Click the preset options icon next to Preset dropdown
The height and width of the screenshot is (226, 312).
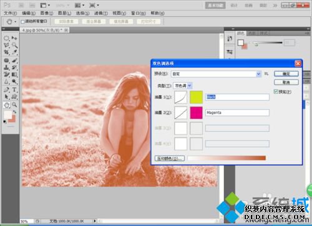266,74
